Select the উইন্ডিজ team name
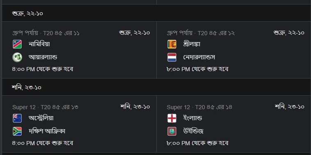 [193, 131]
